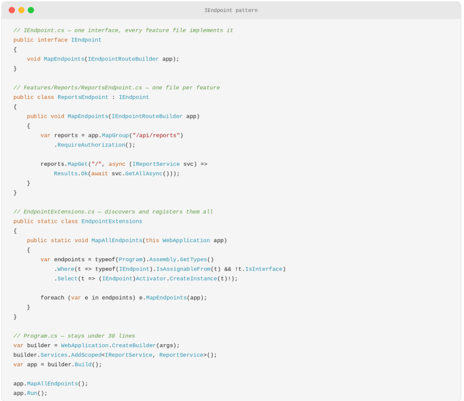Click the 'app.MapAllEndpoints();' line
This screenshot has width=464, height=401.
pyautogui.click(x=51, y=384)
